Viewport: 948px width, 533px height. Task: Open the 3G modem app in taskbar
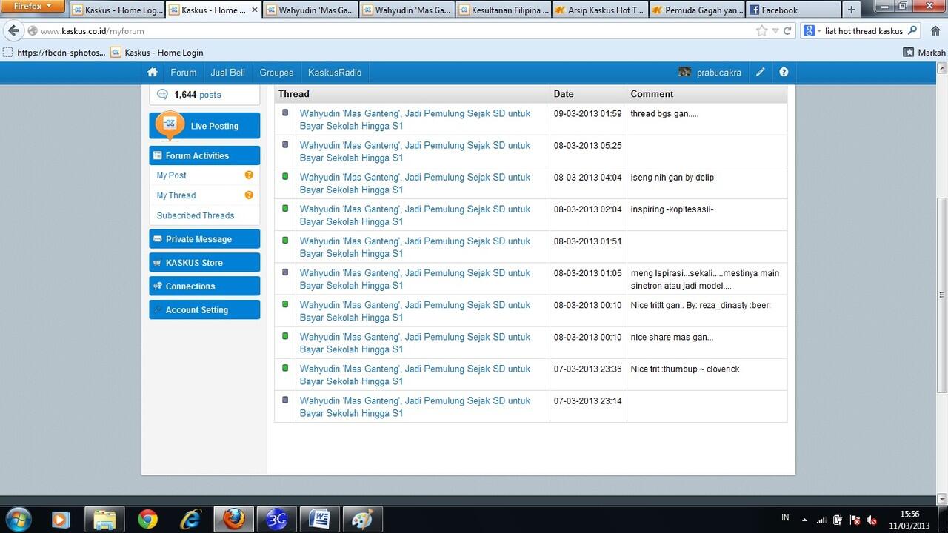277,520
